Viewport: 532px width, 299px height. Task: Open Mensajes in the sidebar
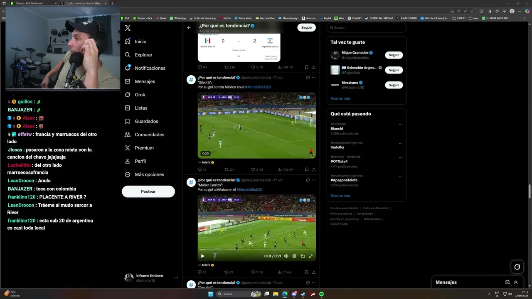tap(140, 81)
